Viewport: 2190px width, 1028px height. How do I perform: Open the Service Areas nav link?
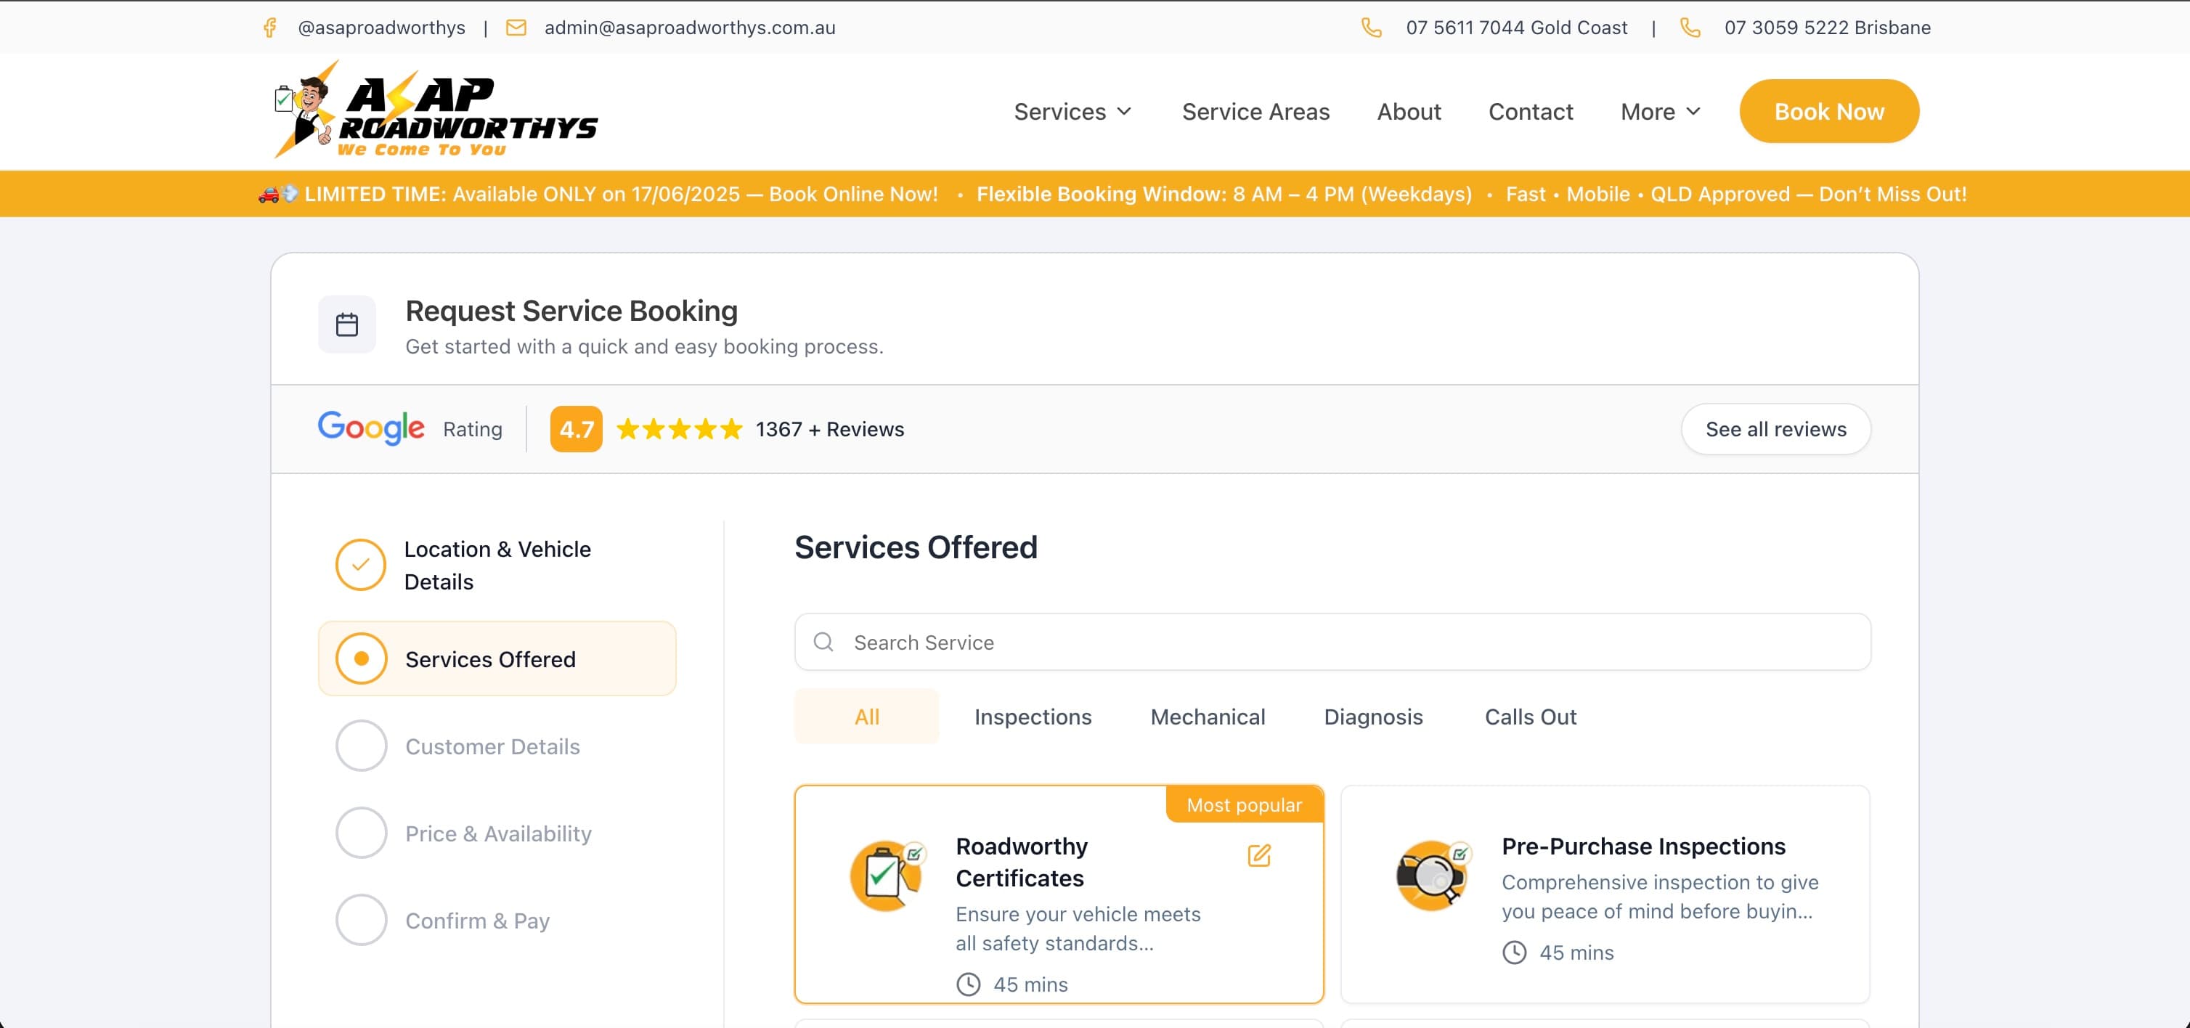1255,111
